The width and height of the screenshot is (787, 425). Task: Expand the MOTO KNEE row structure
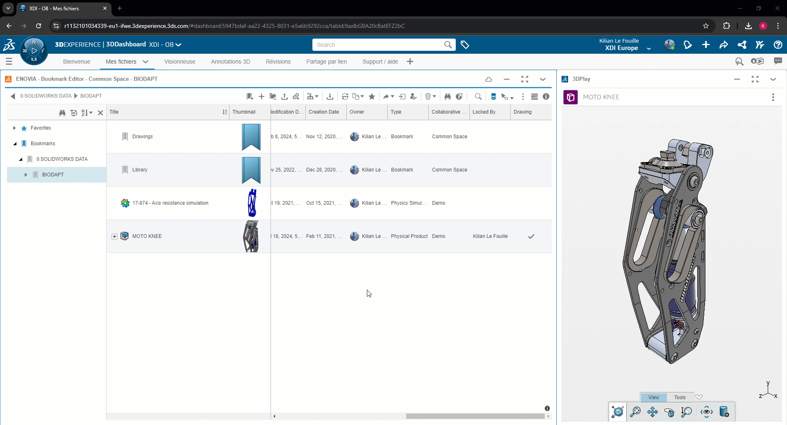click(114, 236)
